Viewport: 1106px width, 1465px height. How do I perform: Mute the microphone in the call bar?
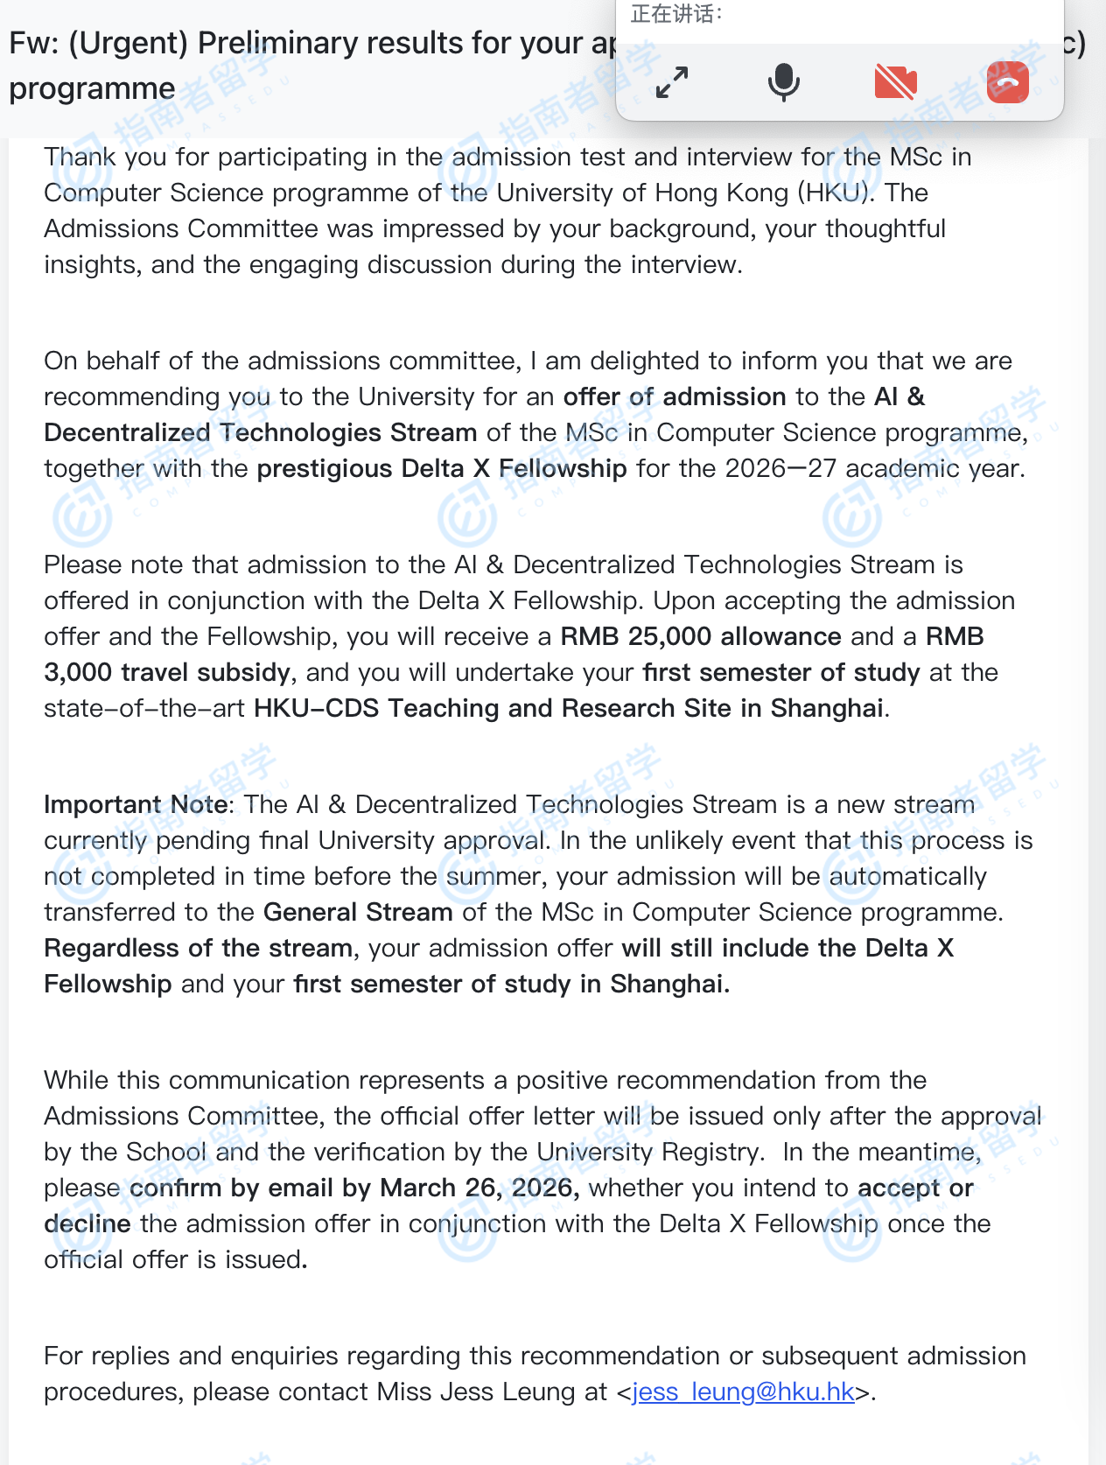tap(783, 82)
